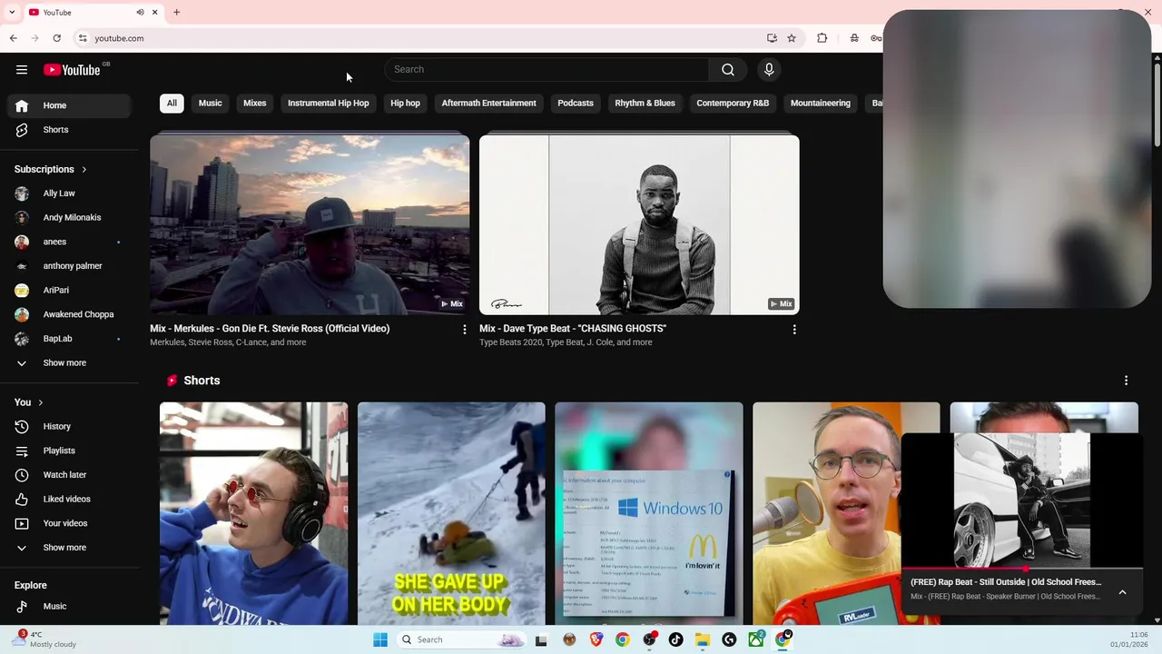Play the Dave Type Beat thumbnail
1162x654 pixels.
(x=639, y=224)
